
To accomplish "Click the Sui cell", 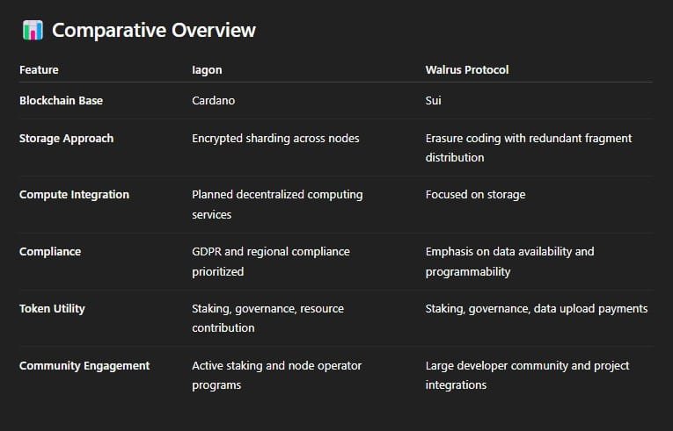I will [x=433, y=101].
